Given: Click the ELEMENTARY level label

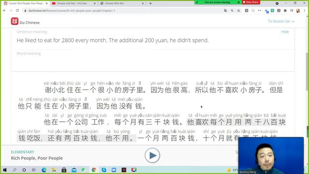Looking at the screenshot, I should [23, 152].
